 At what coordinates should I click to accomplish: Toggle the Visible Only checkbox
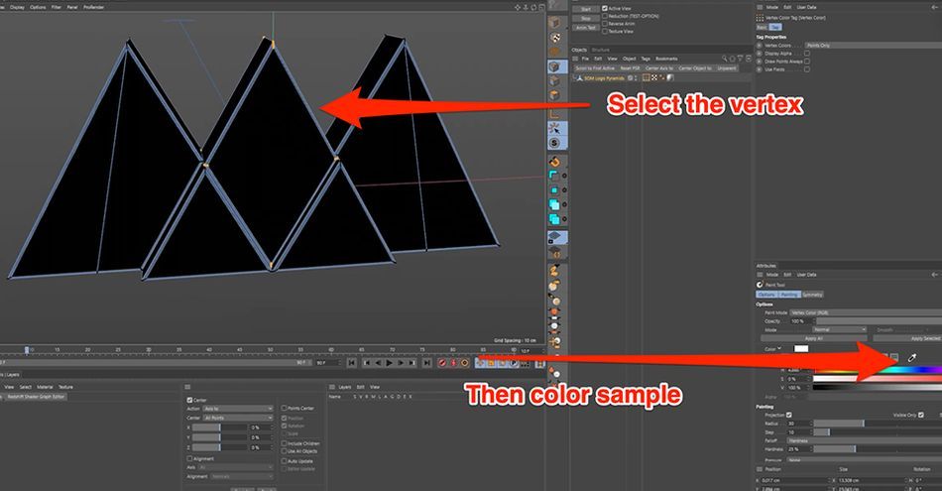(920, 415)
